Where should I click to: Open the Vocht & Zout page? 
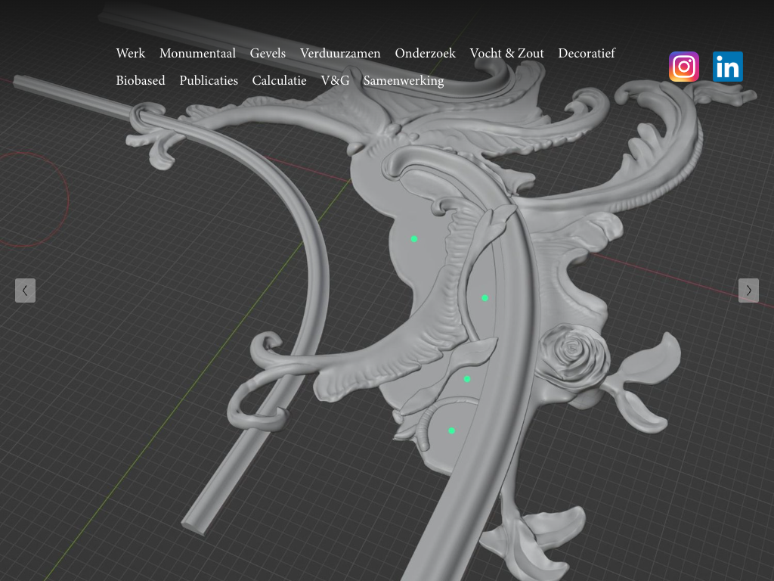tap(506, 53)
